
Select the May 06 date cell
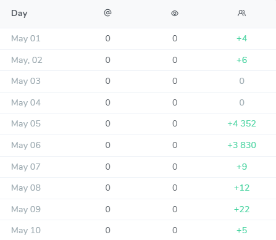26,145
